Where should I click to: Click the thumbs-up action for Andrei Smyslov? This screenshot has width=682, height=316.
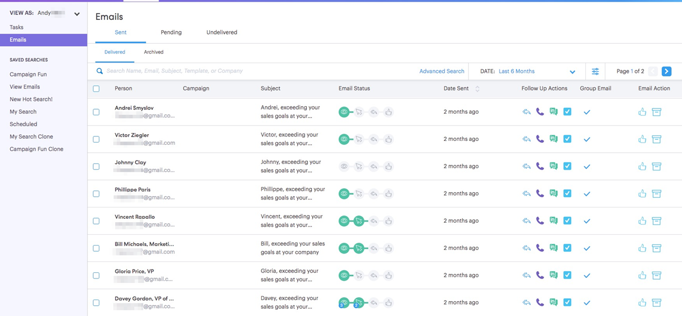click(x=642, y=112)
